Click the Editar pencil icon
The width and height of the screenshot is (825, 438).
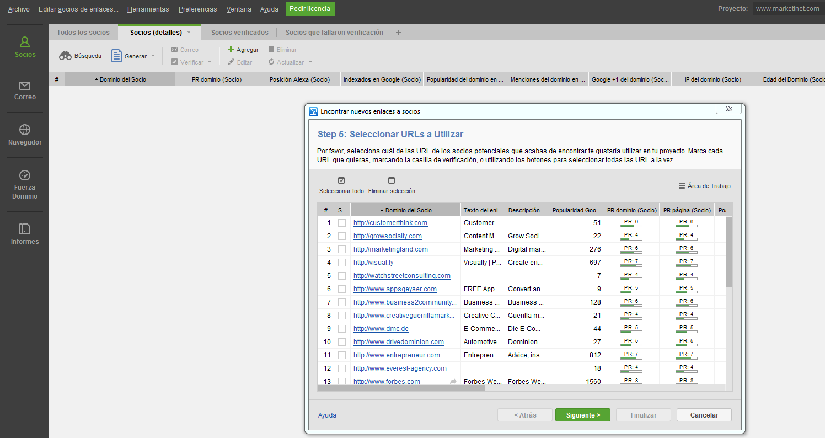pyautogui.click(x=231, y=62)
